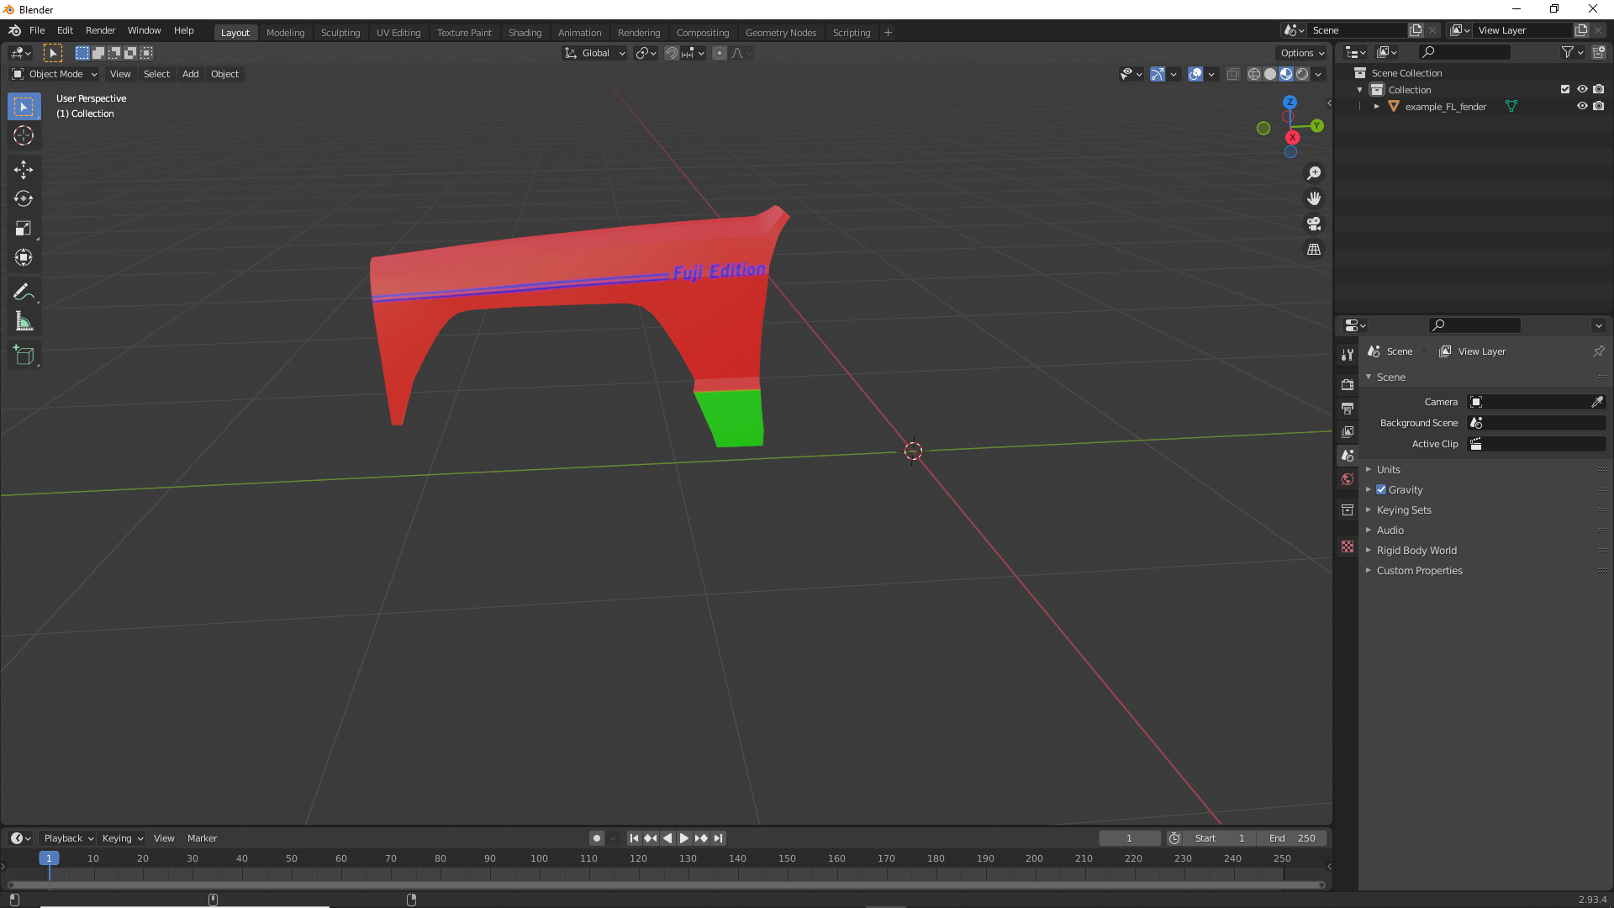Viewport: 1614px width, 908px height.
Task: Switch to wireframe viewport shading
Action: click(x=1254, y=74)
